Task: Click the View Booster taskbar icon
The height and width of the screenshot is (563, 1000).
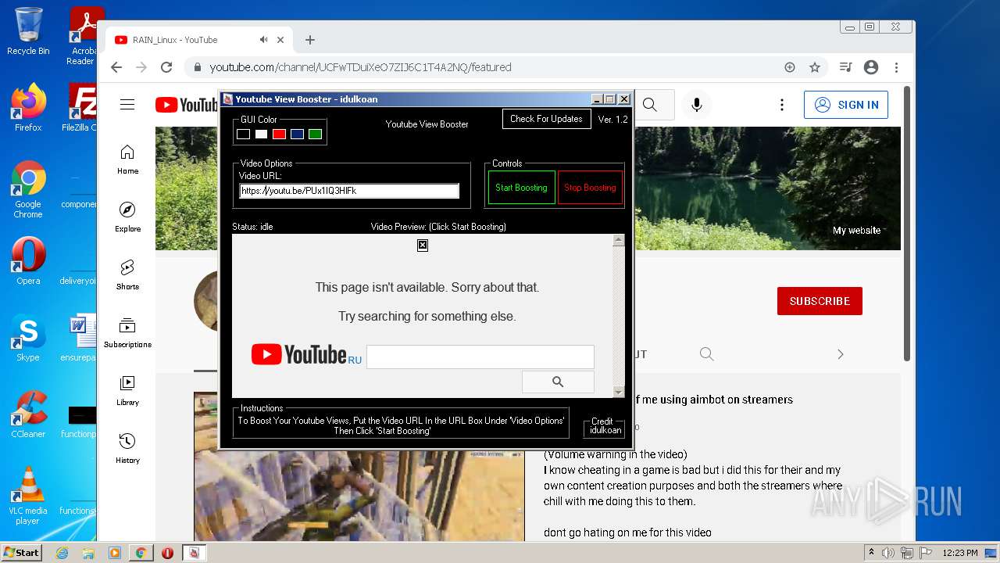Action: point(194,553)
